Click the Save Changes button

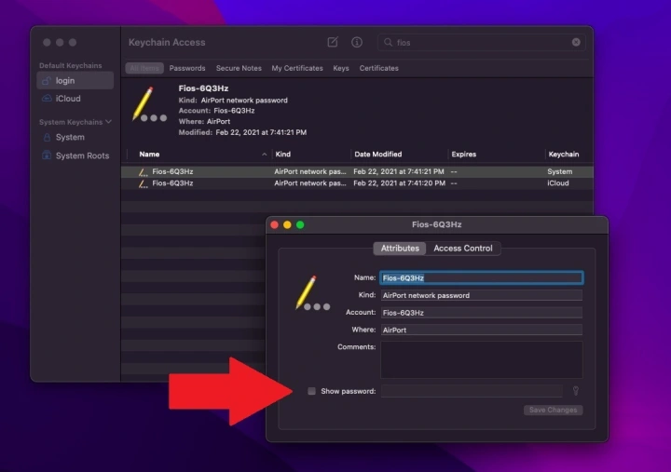[x=553, y=410]
